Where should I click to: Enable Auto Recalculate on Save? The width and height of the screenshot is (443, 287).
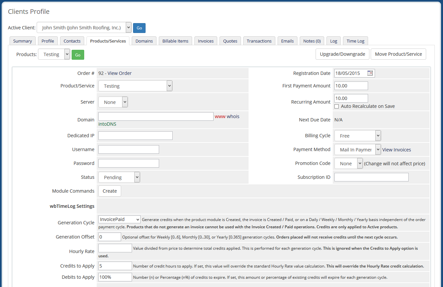point(336,106)
